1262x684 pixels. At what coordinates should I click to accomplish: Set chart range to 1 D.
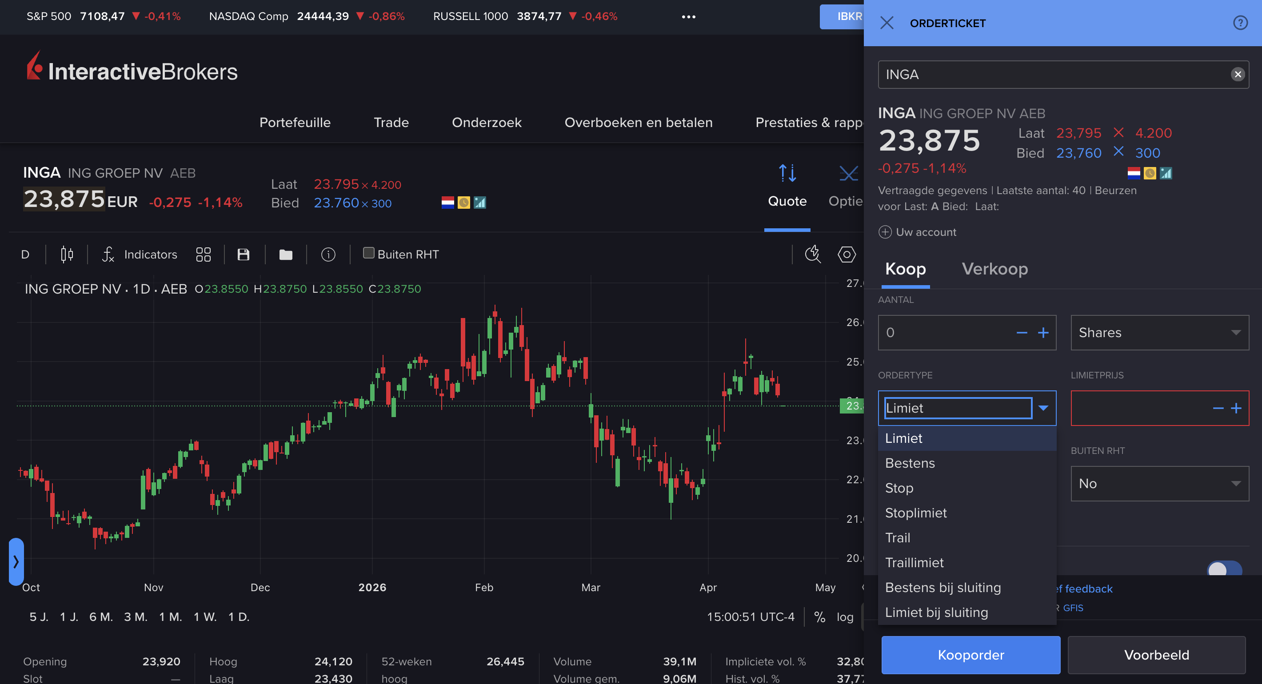[x=239, y=617]
